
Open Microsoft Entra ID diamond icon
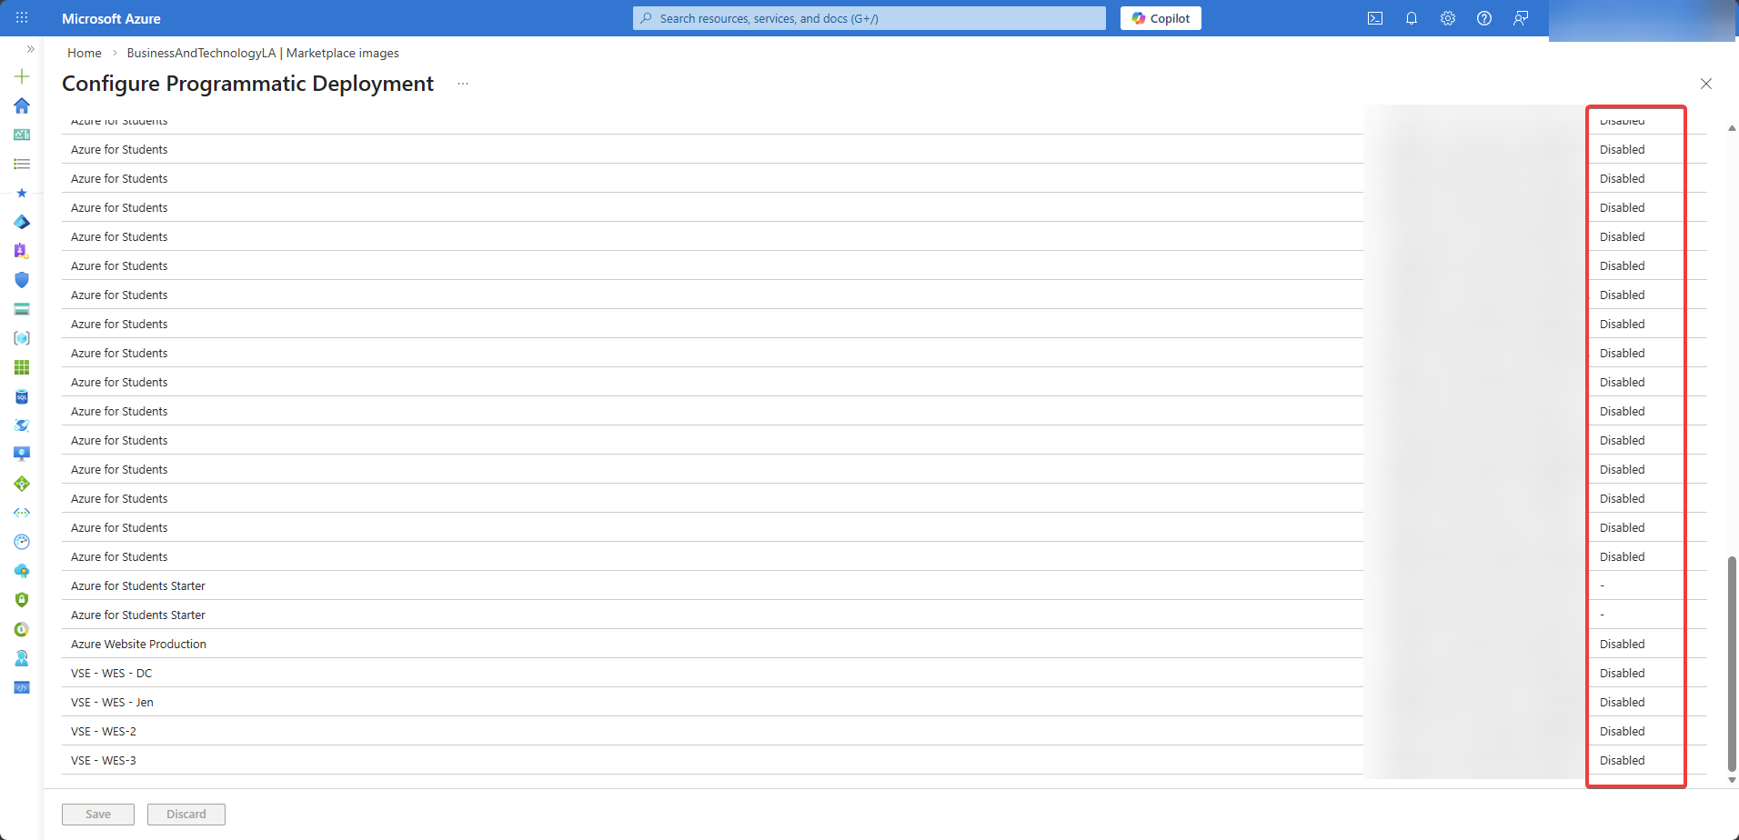(22, 222)
